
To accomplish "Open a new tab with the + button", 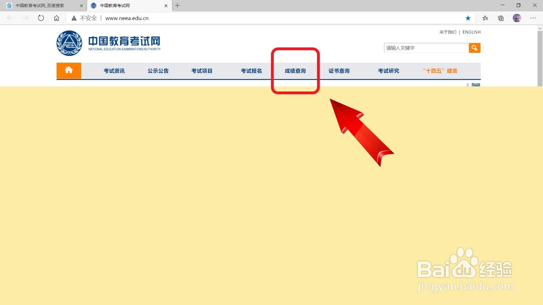I will point(177,5).
